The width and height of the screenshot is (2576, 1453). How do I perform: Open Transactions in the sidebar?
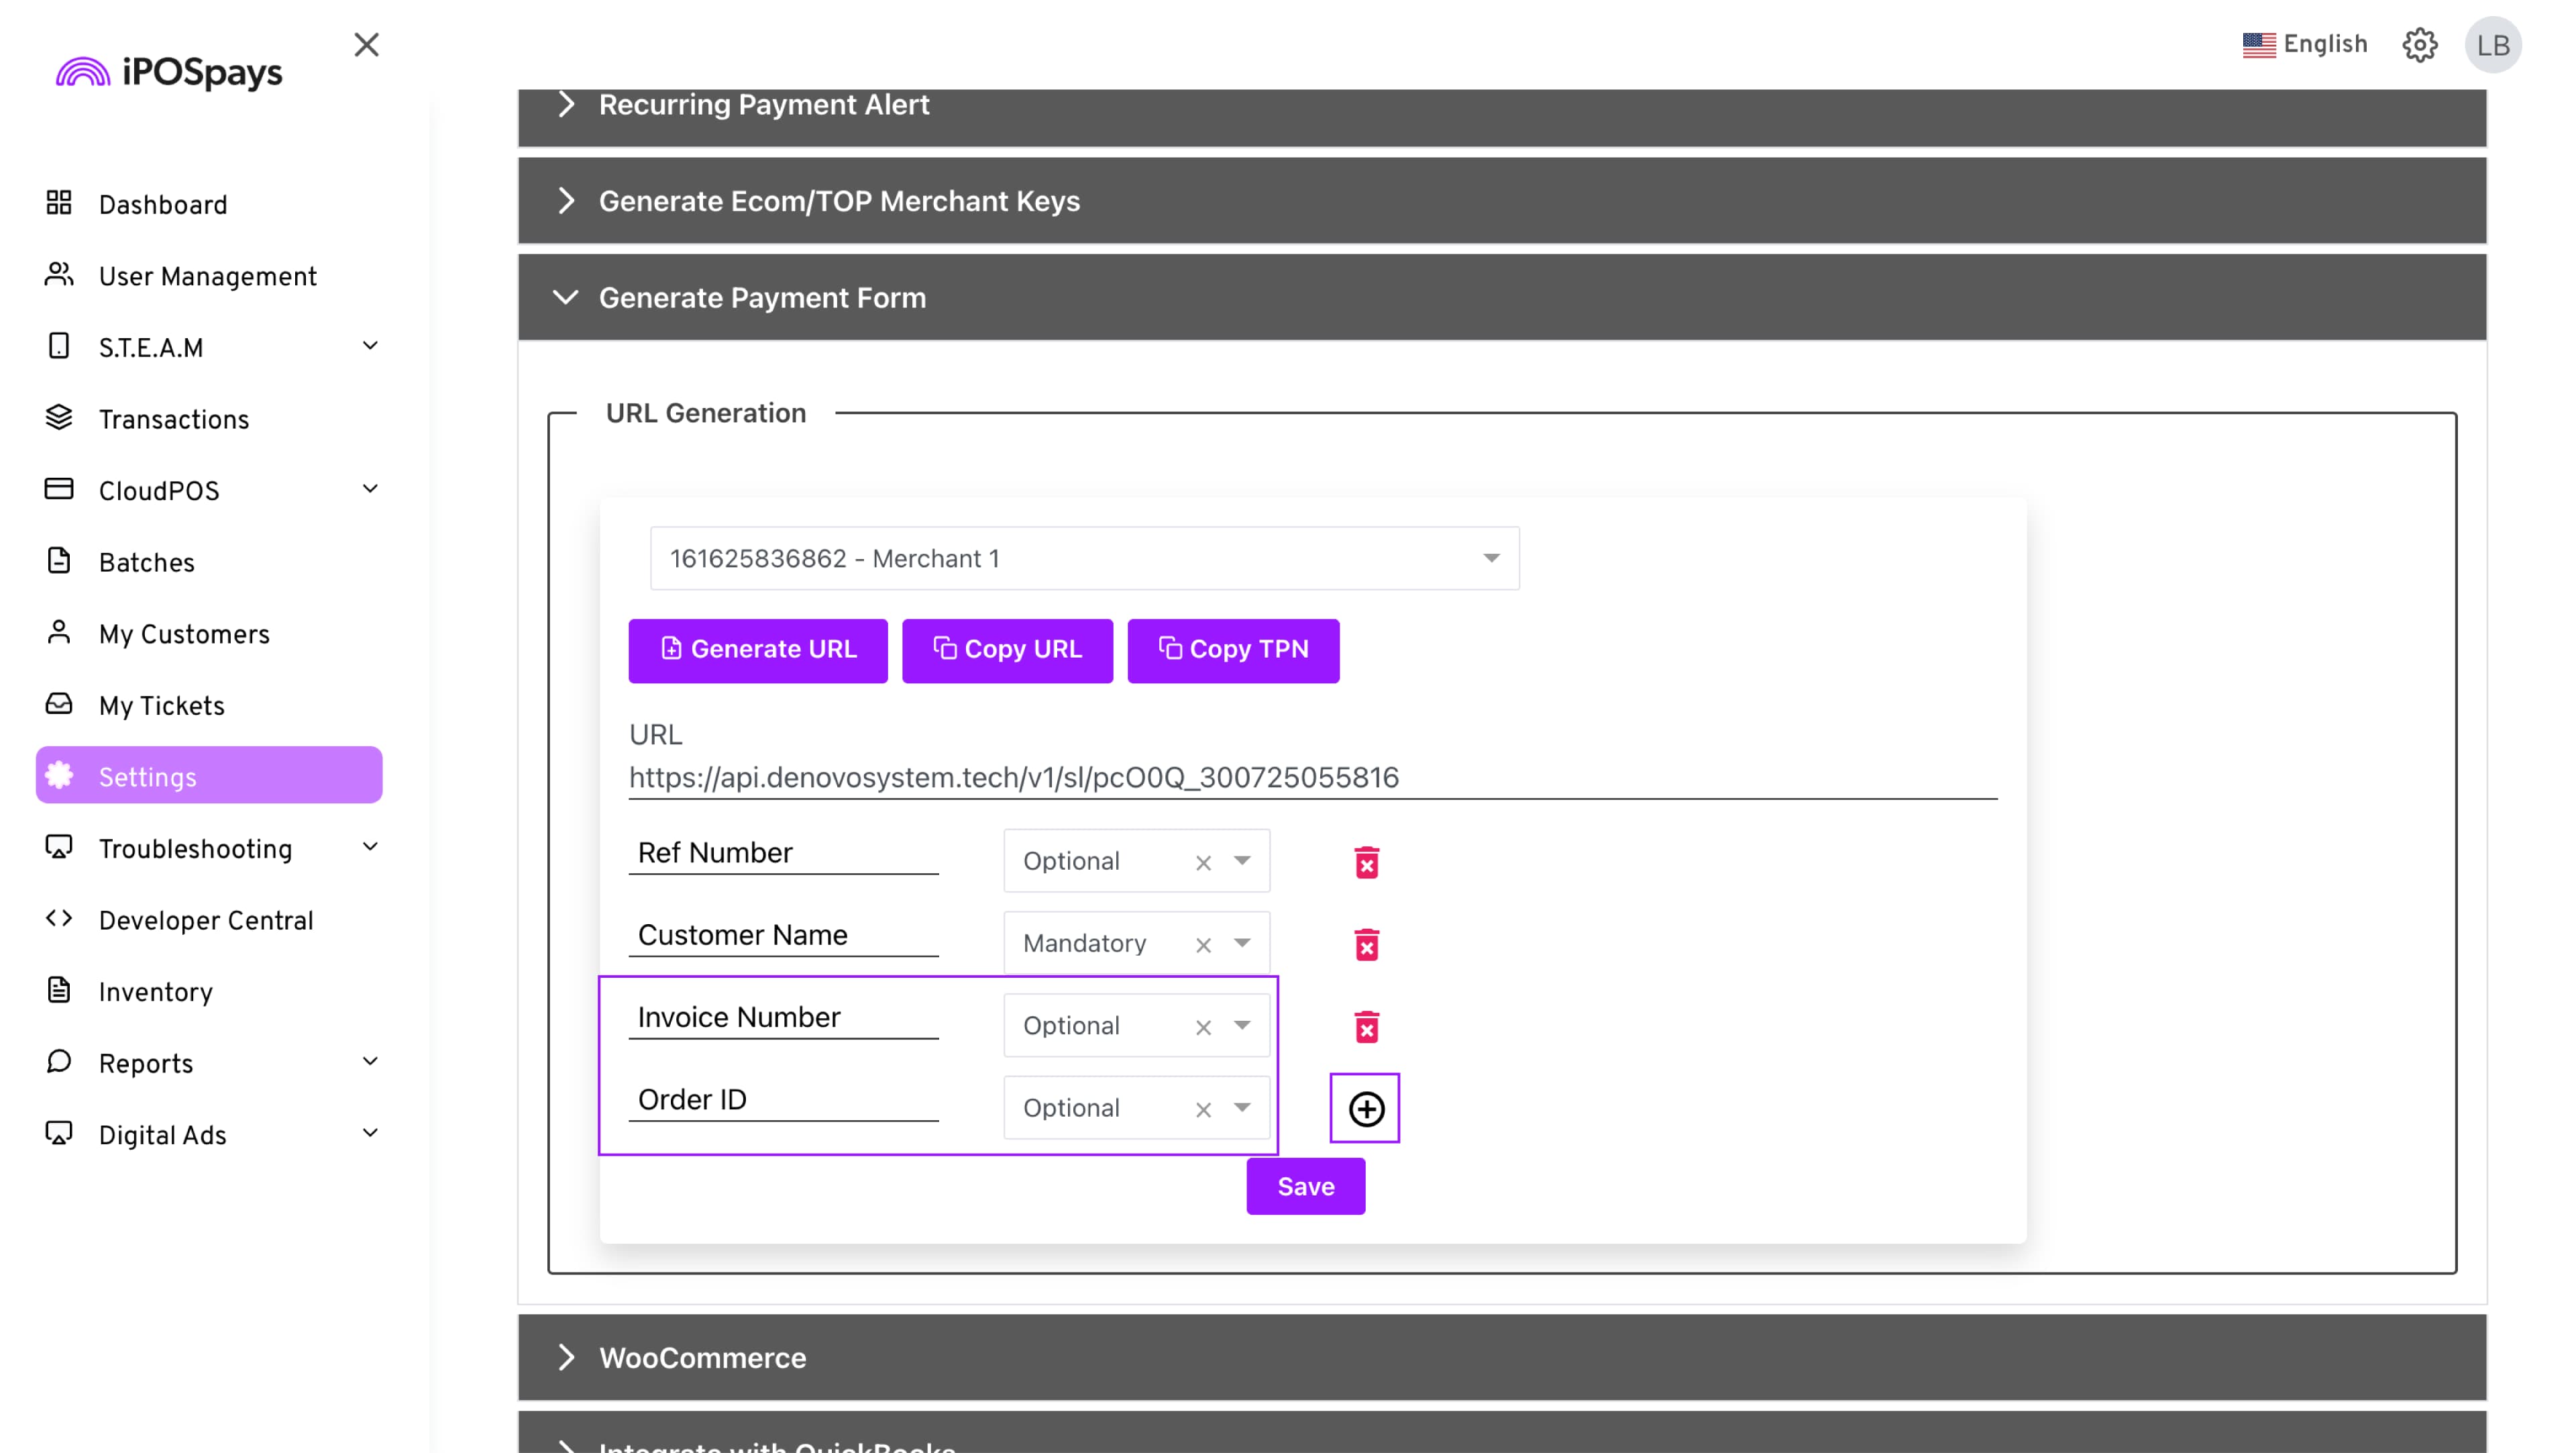[x=173, y=420]
